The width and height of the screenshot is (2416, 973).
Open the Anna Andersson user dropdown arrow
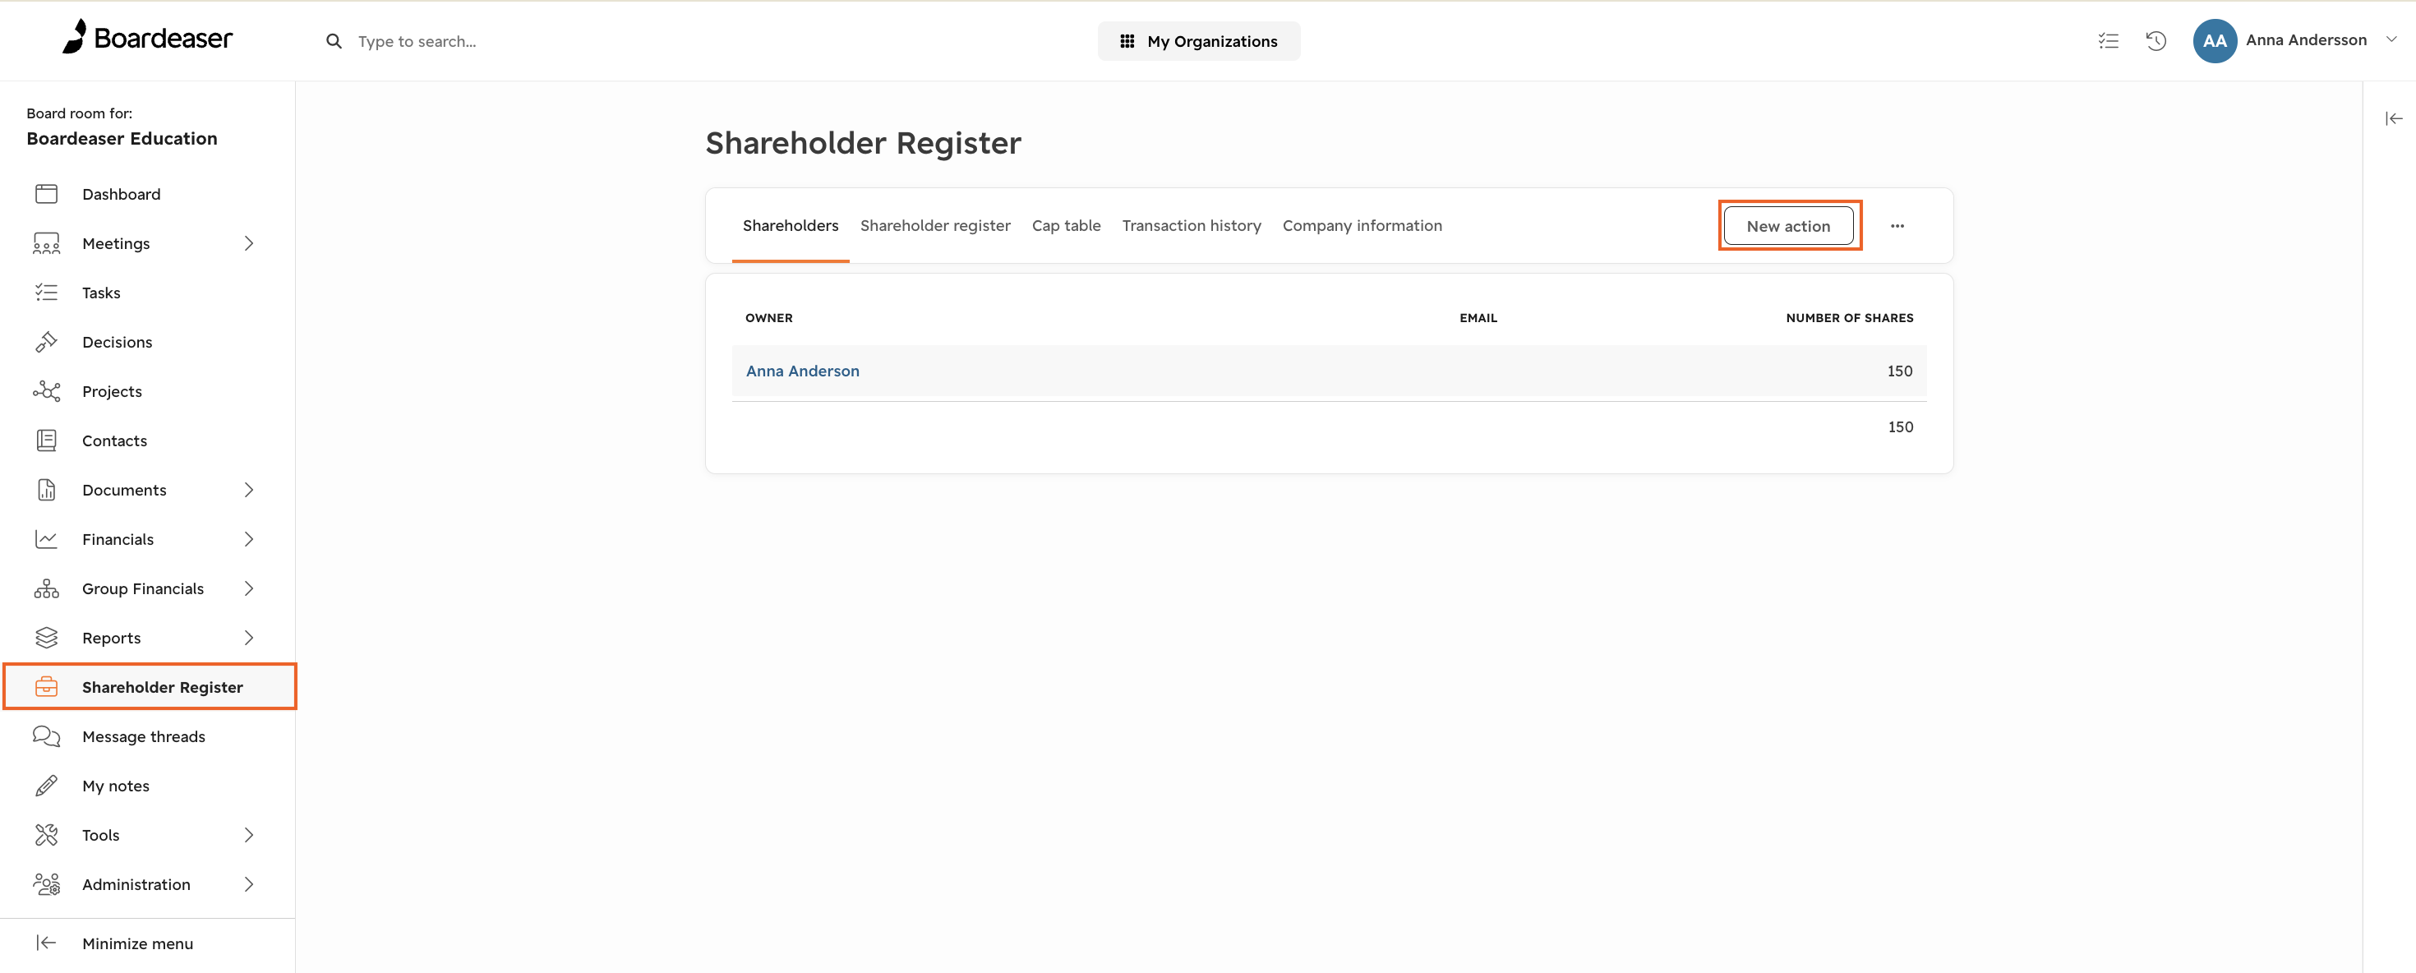coord(2391,40)
